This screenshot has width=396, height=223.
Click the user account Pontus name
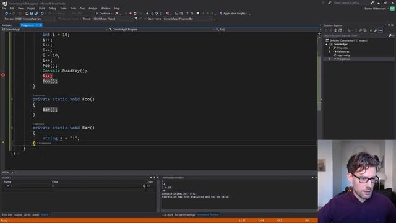pos(375,9)
